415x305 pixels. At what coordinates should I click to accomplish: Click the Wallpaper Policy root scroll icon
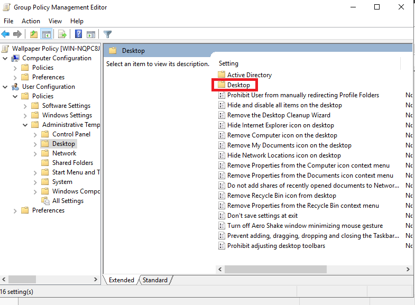click(5, 49)
